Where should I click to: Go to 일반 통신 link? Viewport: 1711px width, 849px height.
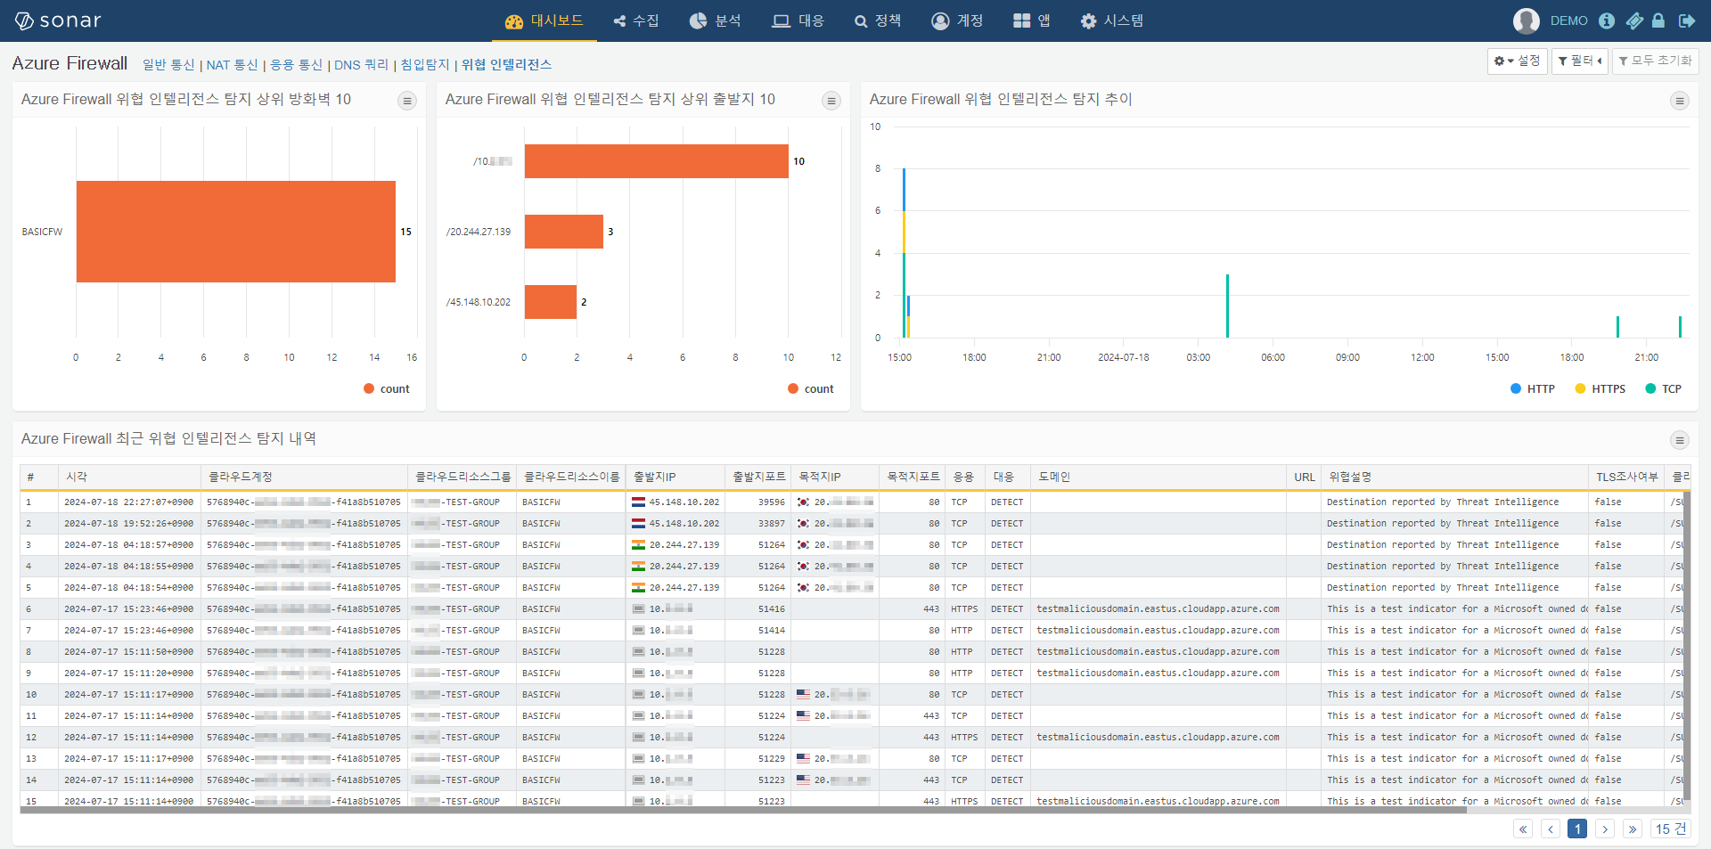coord(168,65)
